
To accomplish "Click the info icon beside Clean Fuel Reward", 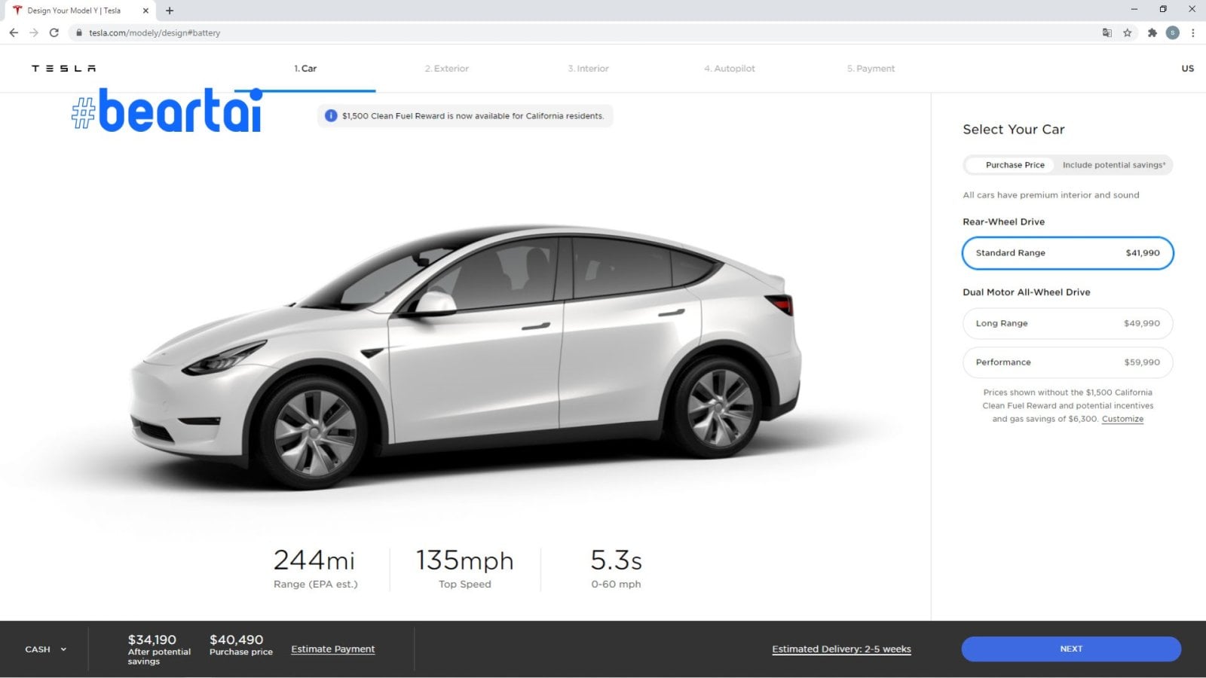I will pyautogui.click(x=330, y=116).
